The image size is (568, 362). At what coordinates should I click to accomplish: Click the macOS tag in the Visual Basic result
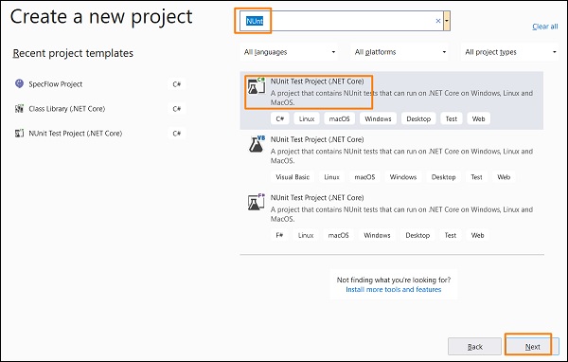[364, 177]
